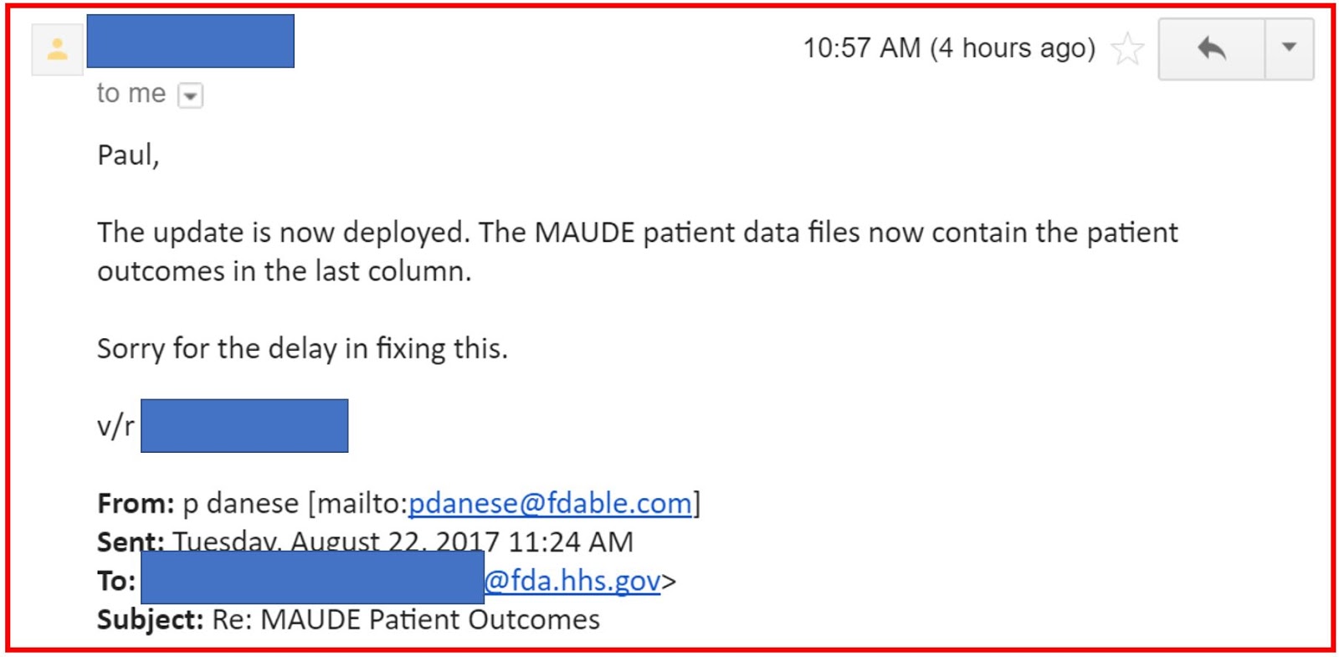Click the "Re: MAUDE Patient Outcomes" subject text

(406, 620)
